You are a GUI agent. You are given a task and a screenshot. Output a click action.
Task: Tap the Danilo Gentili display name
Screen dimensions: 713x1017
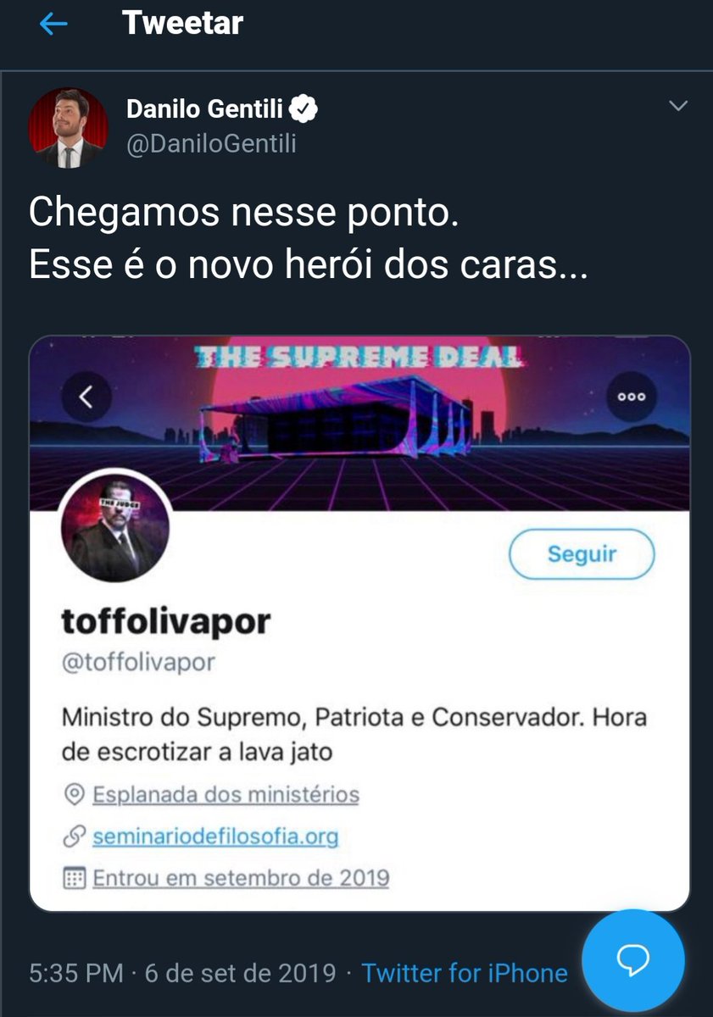pos(205,108)
